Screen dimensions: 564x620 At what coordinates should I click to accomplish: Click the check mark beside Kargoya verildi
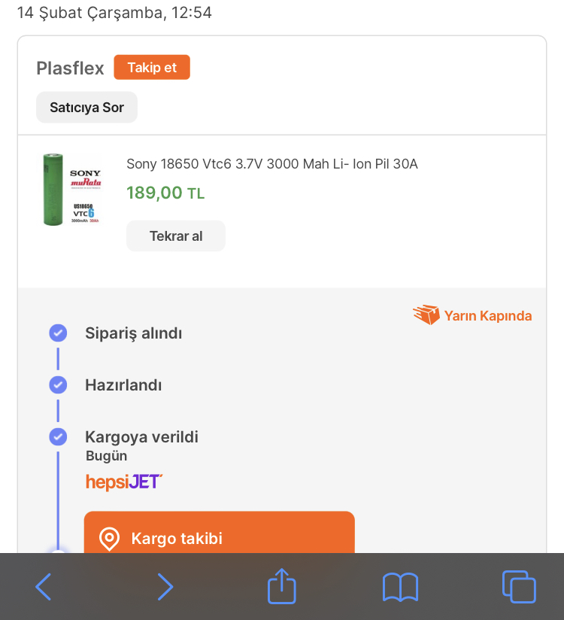coord(58,437)
